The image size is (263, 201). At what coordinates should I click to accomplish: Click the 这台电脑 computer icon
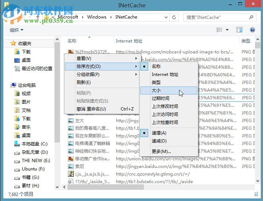pos(13,85)
